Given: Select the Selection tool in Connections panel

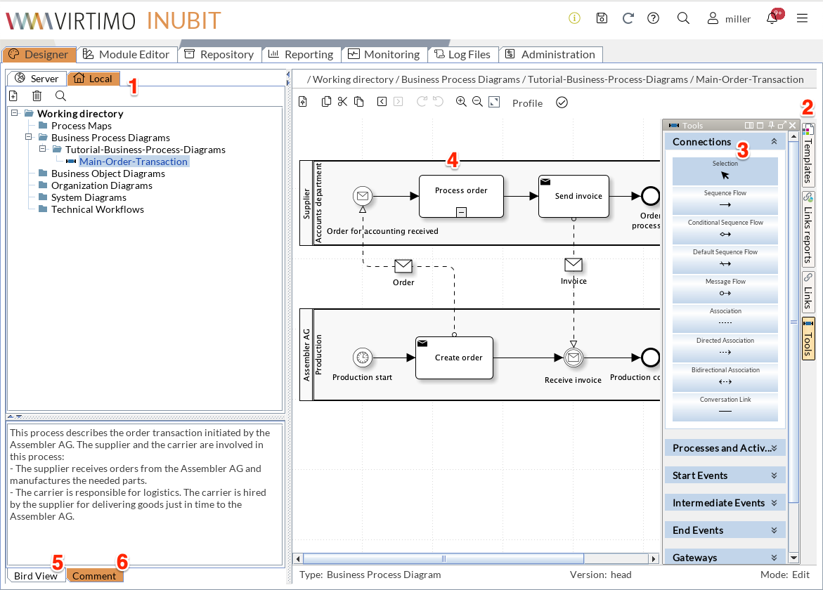Looking at the screenshot, I should (x=725, y=171).
